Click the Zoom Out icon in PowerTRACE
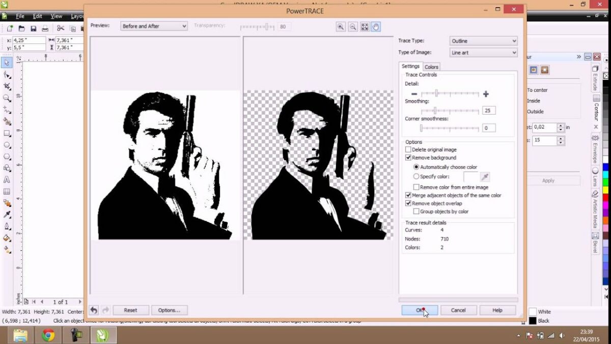 pyautogui.click(x=352, y=27)
